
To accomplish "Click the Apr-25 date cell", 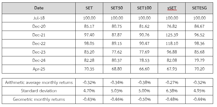I will (x=39, y=69).
